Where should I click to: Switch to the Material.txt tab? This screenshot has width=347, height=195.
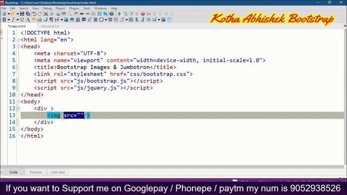coord(50,26)
